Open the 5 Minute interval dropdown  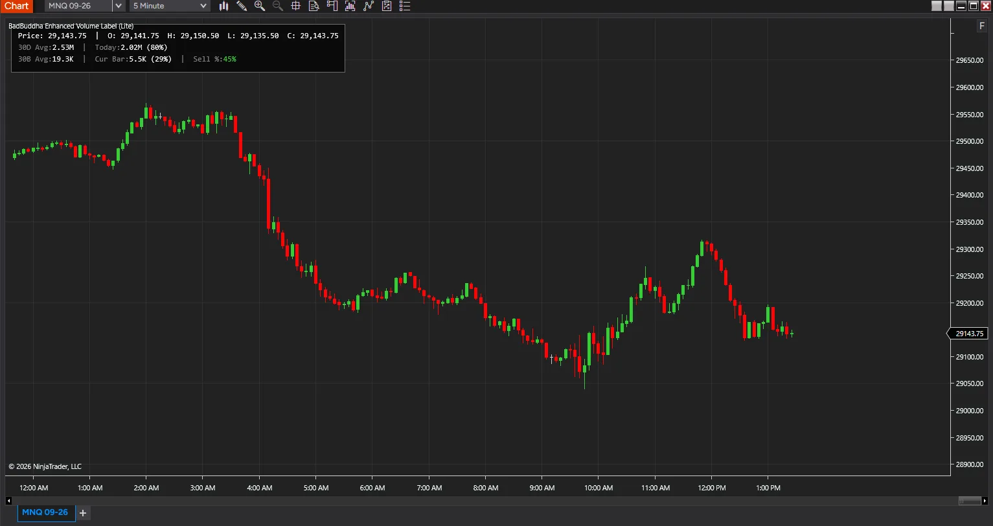point(170,6)
